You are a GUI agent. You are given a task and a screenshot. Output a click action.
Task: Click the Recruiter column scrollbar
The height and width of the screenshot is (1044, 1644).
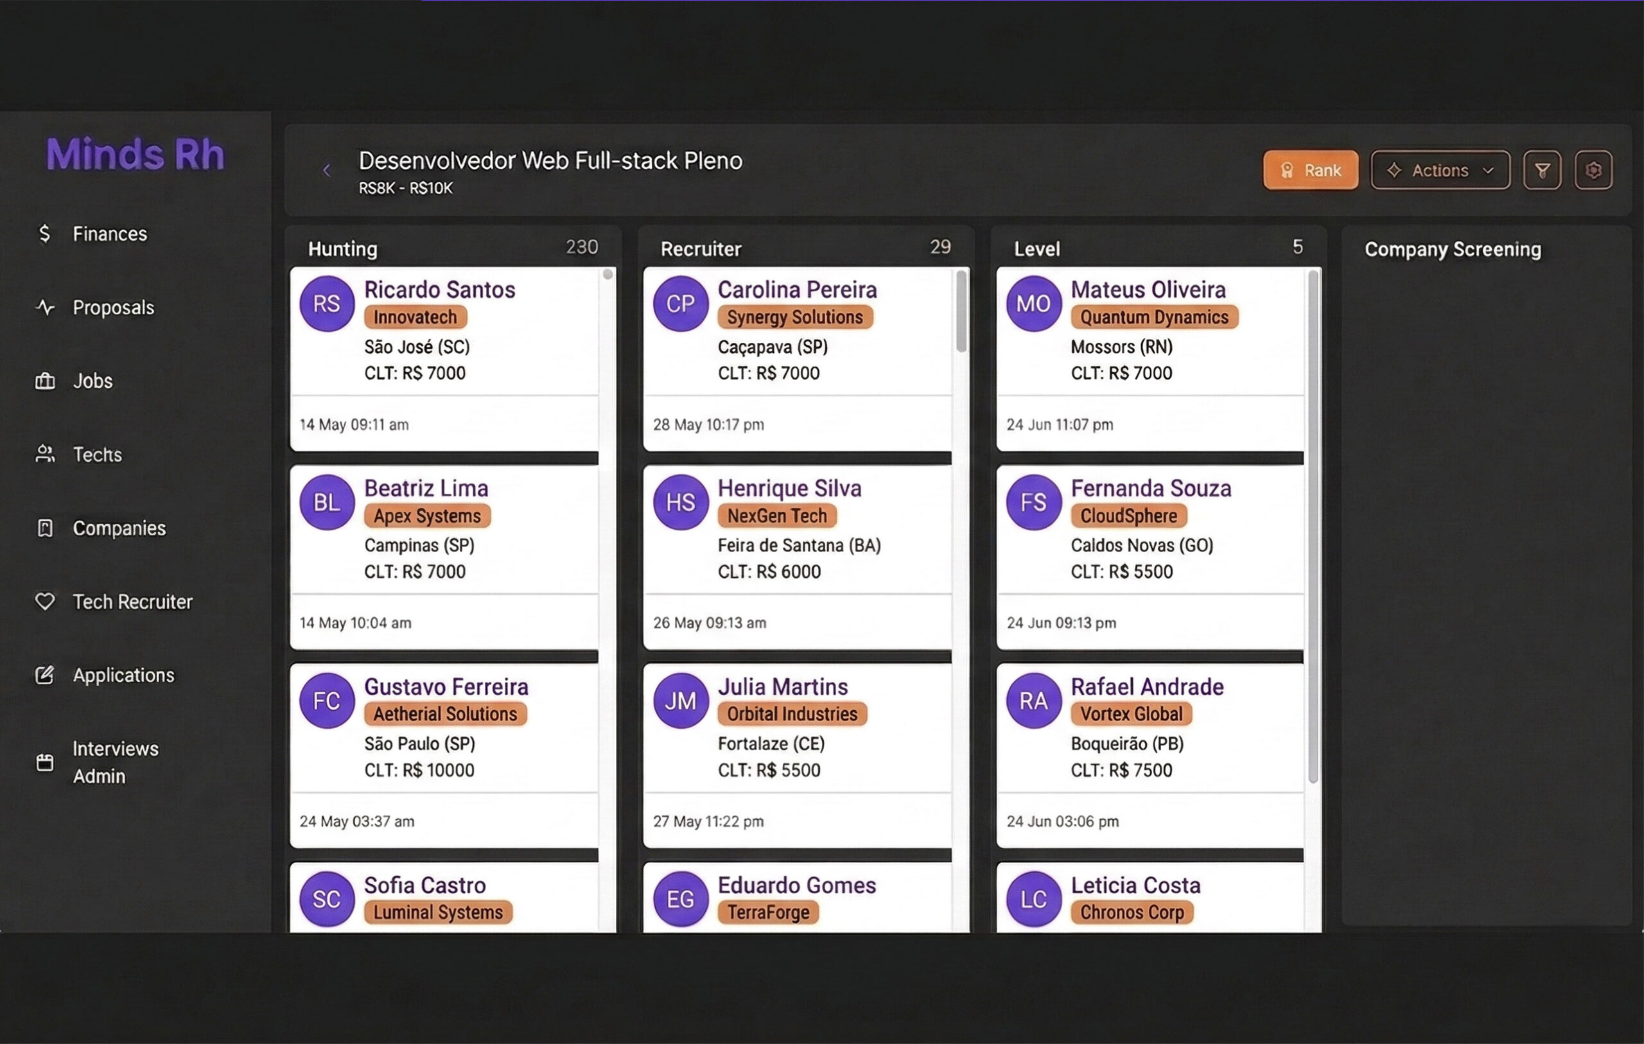(x=961, y=311)
